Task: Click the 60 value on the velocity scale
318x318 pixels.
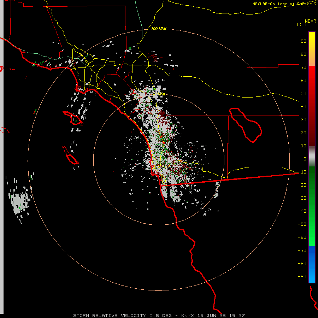Action: (304, 80)
